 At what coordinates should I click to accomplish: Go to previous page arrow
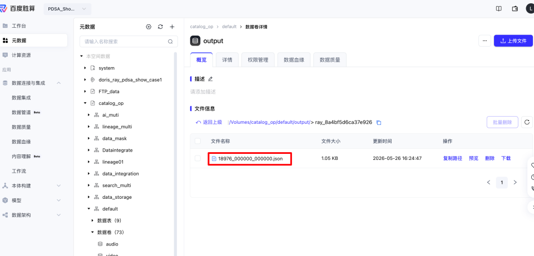[x=489, y=183]
